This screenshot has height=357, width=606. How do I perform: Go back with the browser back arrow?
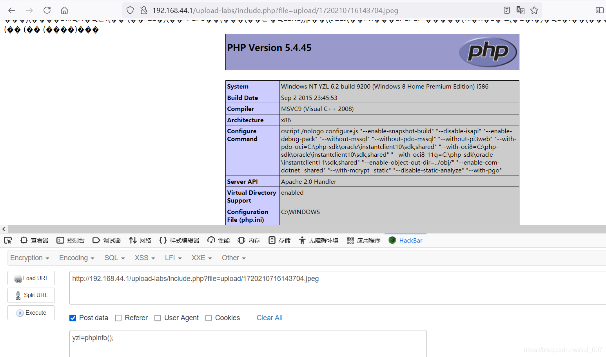(12, 11)
